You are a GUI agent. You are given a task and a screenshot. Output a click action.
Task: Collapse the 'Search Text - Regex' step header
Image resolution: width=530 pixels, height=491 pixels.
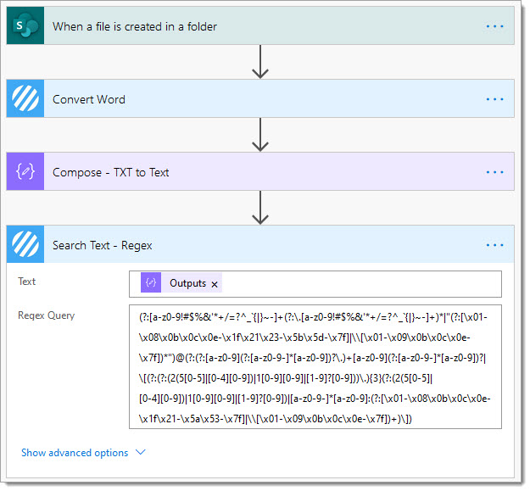click(x=260, y=244)
